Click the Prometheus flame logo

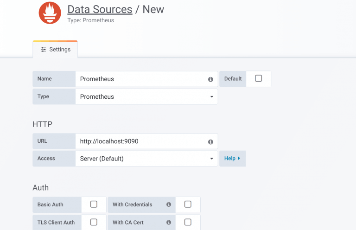(x=50, y=13)
